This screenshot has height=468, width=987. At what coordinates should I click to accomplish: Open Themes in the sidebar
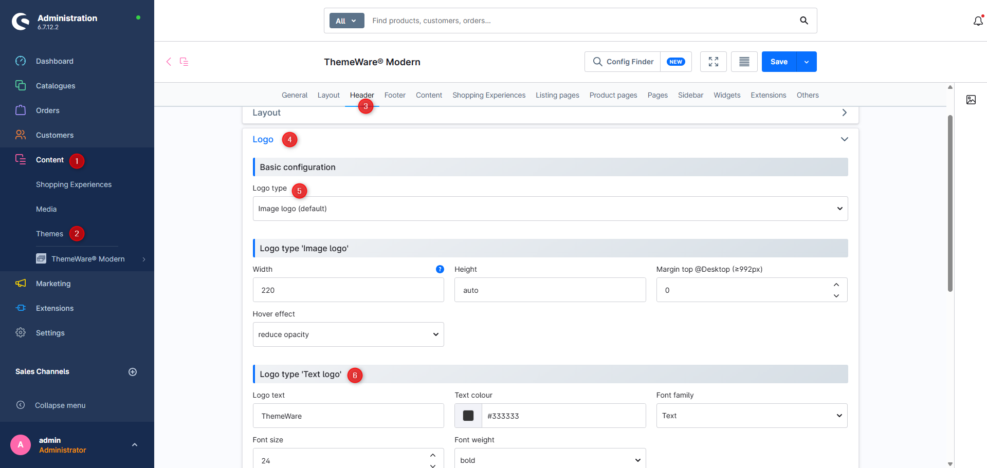coord(49,234)
